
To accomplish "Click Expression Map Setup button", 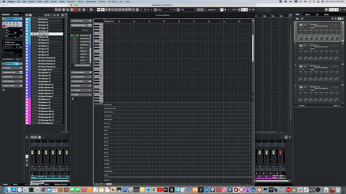I will (82, 65).
